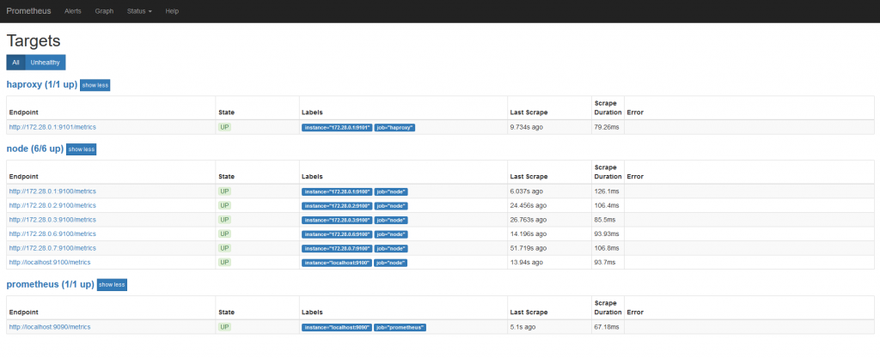Select last scrape value 14.196s ago
880x358 pixels.
529,234
